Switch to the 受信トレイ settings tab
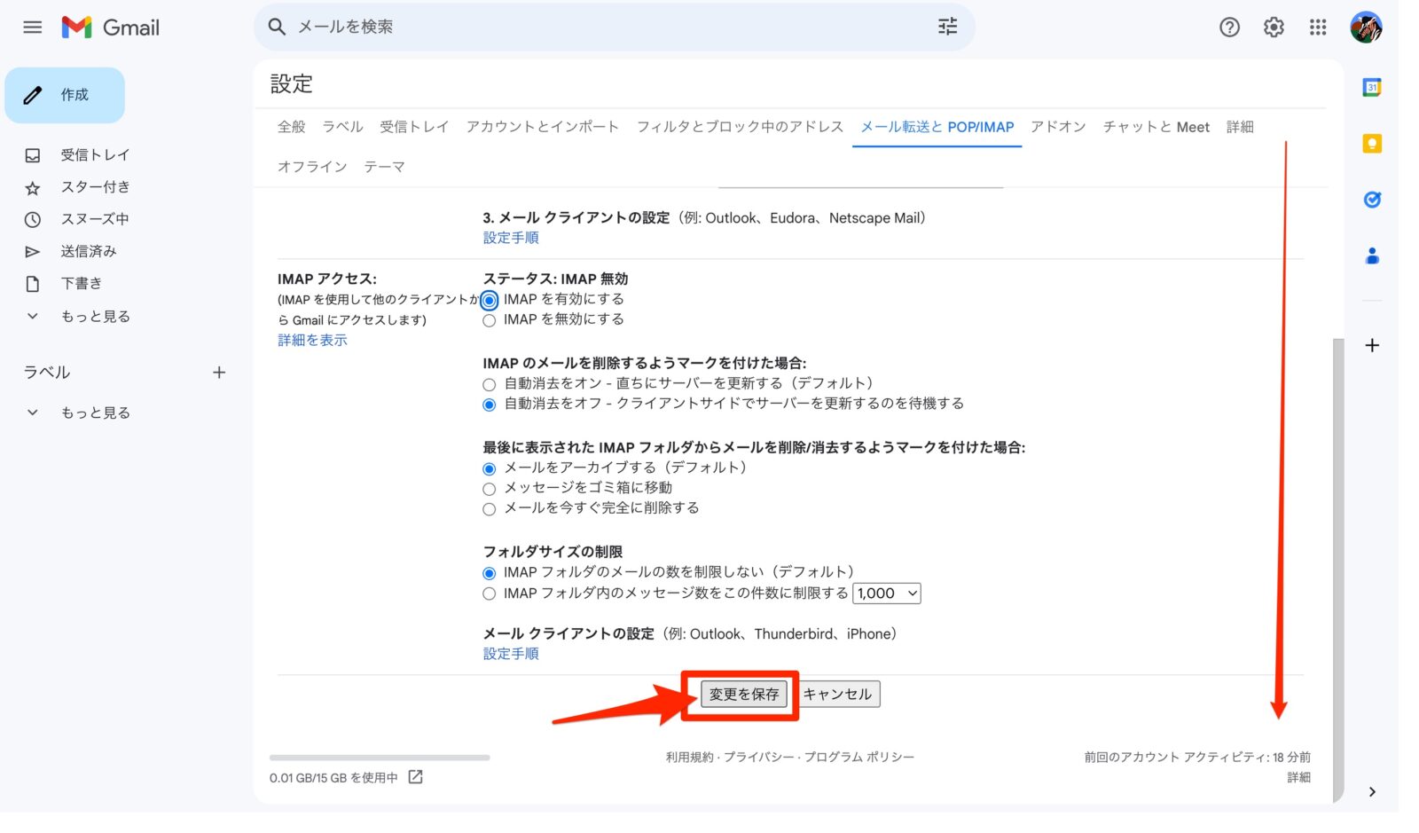The image size is (1419, 833). coord(414,127)
